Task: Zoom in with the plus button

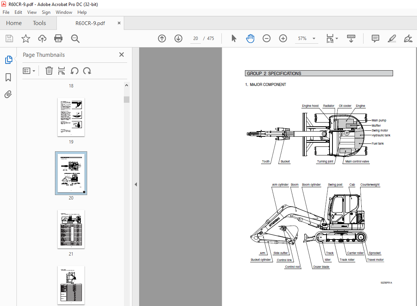Action: pyautogui.click(x=283, y=38)
